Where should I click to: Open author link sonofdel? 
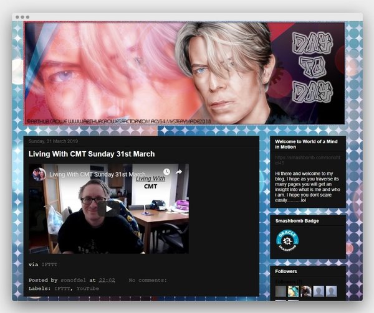point(73,280)
